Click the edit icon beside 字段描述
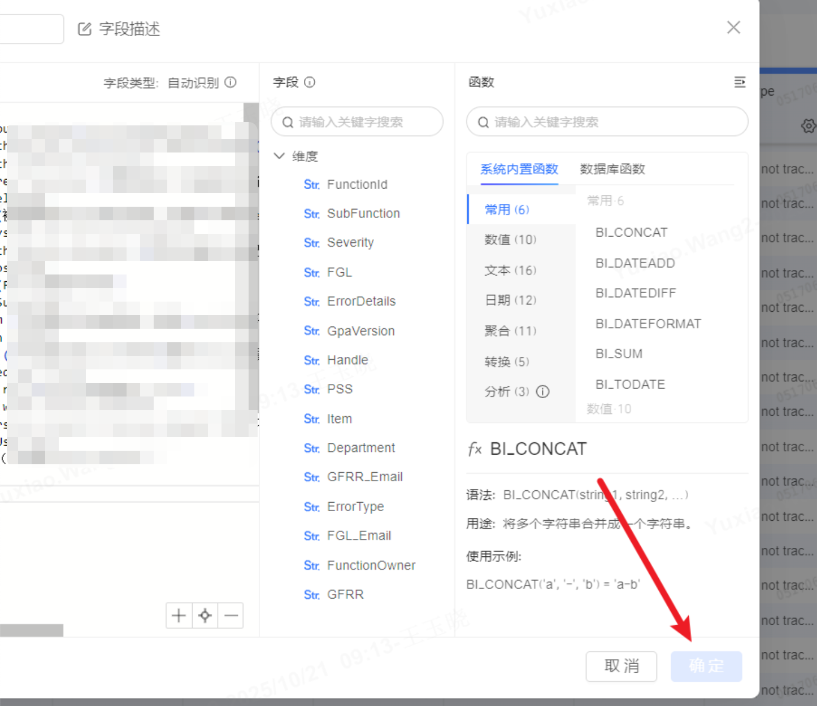 tap(85, 29)
